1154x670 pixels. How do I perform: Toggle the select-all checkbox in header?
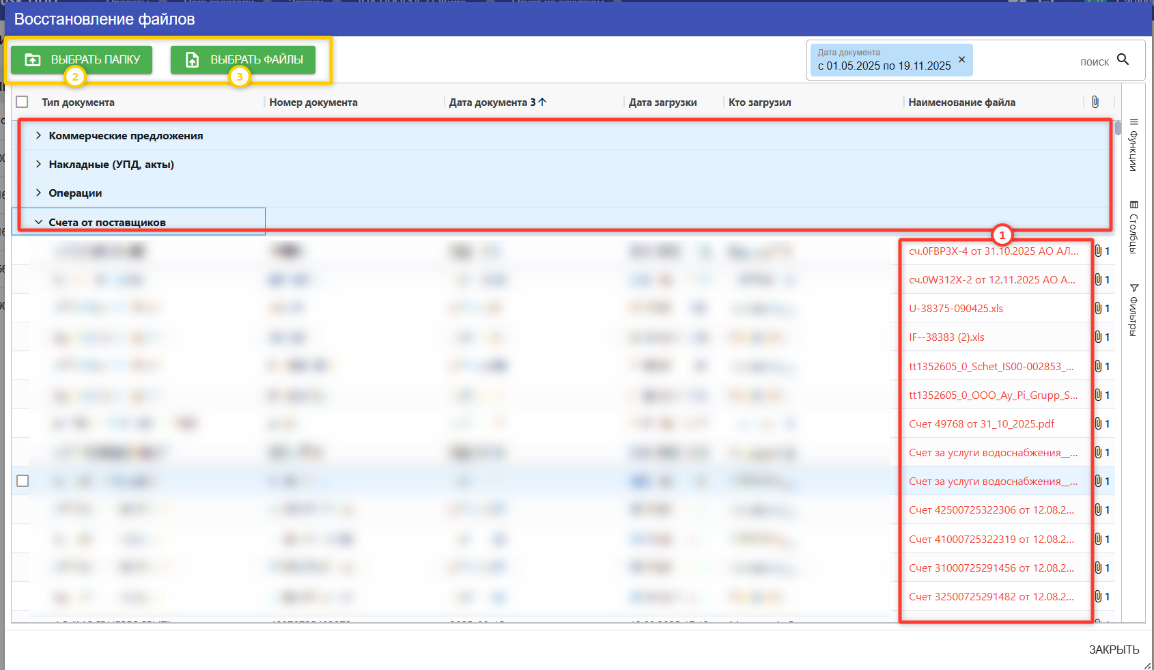[x=23, y=102]
